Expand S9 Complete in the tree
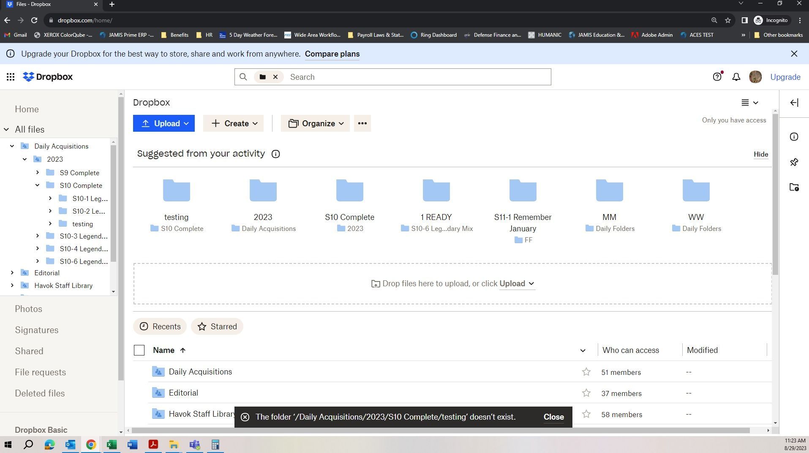Viewport: 809px width, 453px height. tap(37, 172)
